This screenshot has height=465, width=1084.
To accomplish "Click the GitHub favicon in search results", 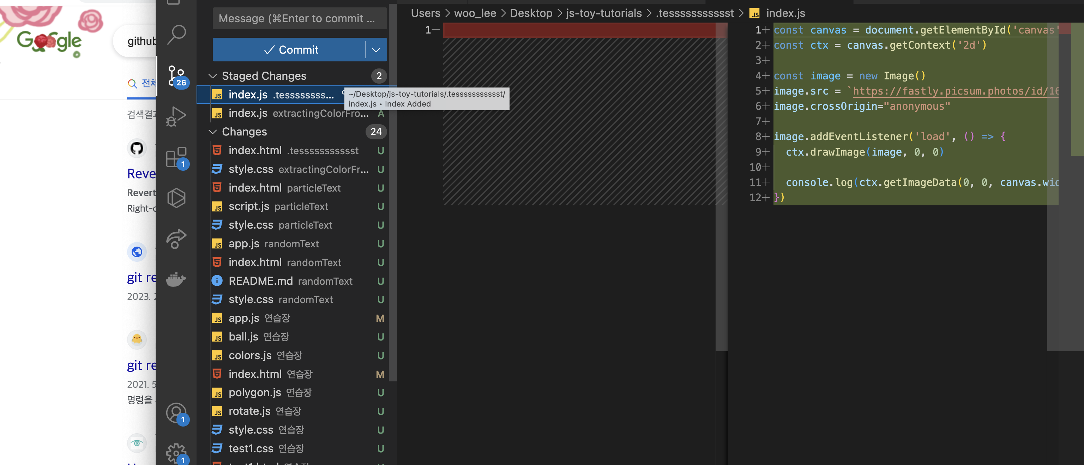I will 137,148.
